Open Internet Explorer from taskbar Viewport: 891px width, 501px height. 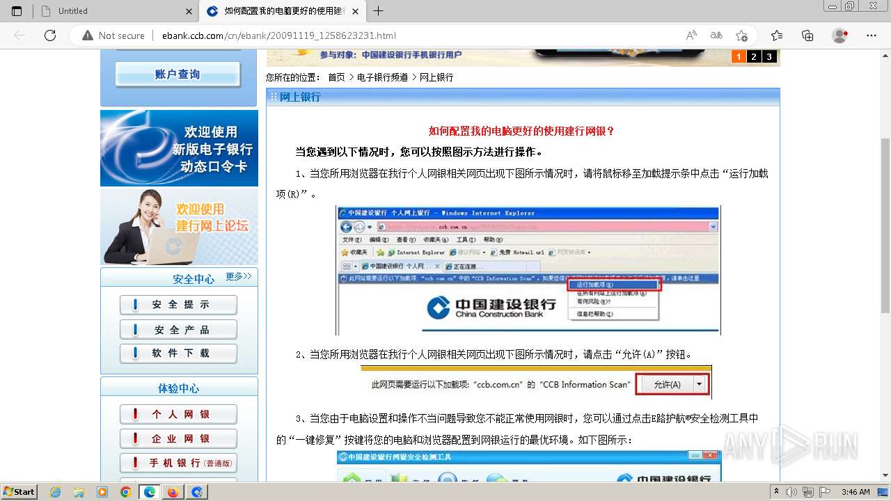(56, 492)
